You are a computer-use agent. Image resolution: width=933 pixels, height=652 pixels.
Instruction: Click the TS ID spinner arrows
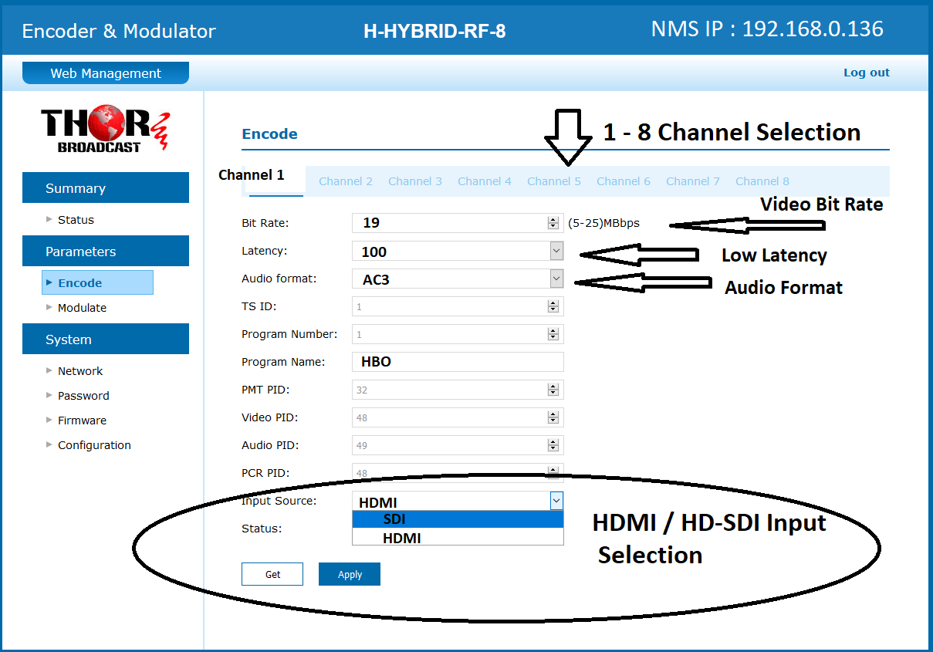click(553, 306)
